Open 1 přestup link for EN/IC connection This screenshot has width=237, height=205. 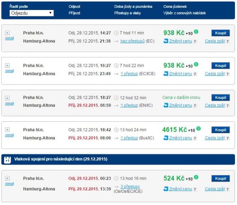129,105
